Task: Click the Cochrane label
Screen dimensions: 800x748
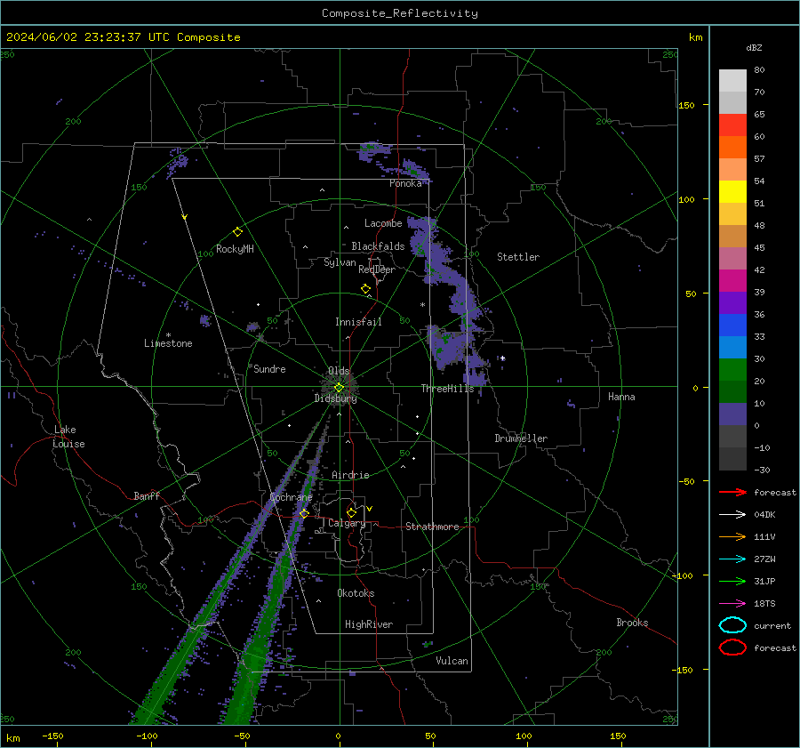Action: point(291,497)
